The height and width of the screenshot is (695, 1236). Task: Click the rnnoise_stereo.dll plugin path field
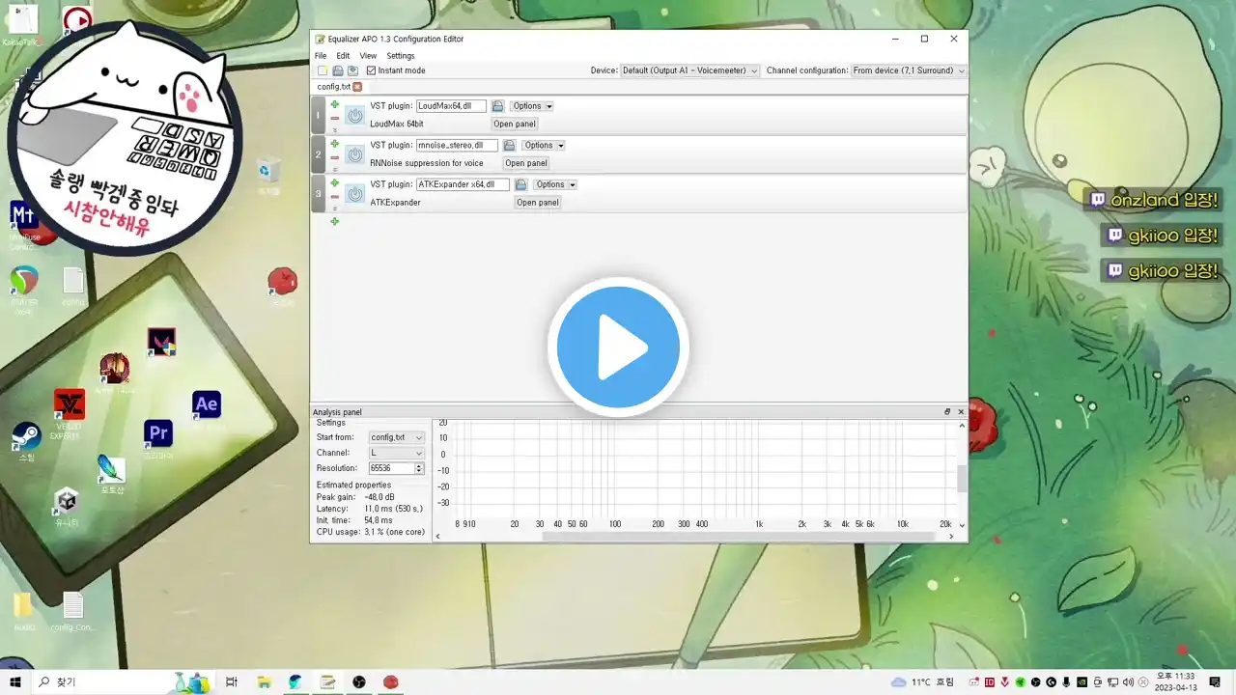click(x=457, y=145)
